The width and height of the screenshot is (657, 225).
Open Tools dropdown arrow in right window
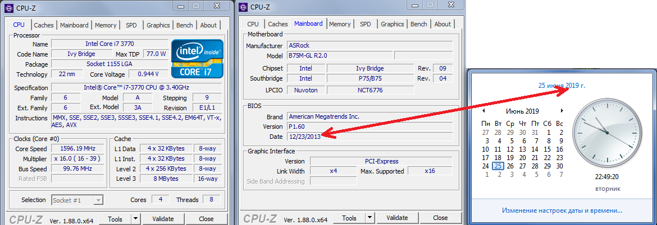370,218
